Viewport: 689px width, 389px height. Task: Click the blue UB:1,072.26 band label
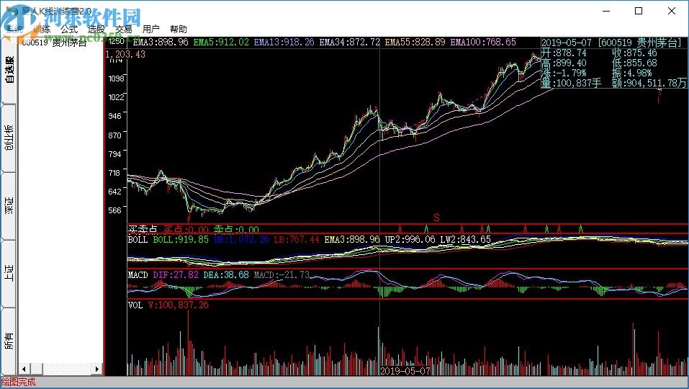tap(241, 240)
